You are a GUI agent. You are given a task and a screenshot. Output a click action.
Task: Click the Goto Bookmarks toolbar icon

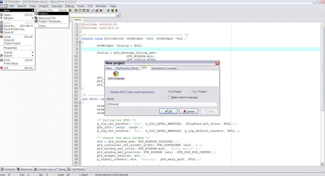116,11
